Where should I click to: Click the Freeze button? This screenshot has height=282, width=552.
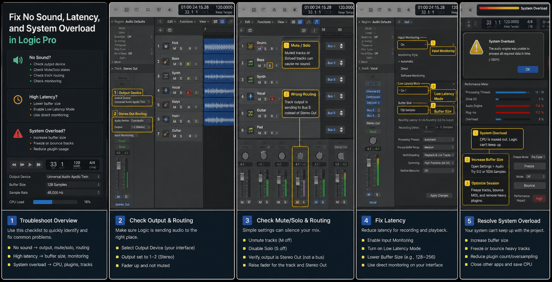point(530,166)
